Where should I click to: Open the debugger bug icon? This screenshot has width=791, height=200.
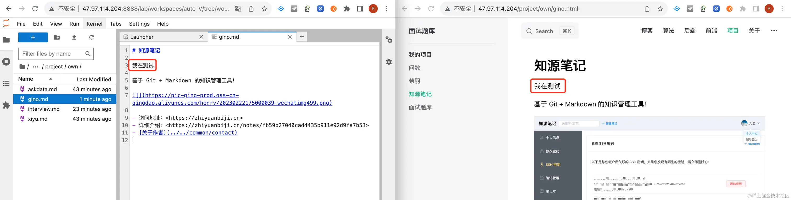(x=389, y=62)
